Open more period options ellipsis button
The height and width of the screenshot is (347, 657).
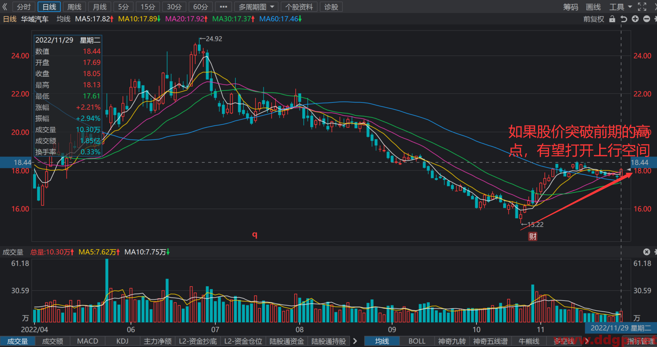(x=223, y=7)
